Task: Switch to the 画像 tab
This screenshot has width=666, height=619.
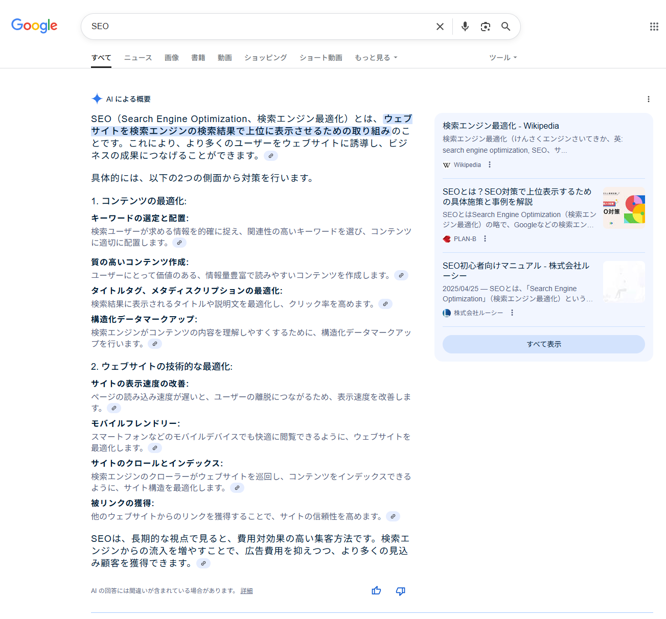Action: click(172, 58)
